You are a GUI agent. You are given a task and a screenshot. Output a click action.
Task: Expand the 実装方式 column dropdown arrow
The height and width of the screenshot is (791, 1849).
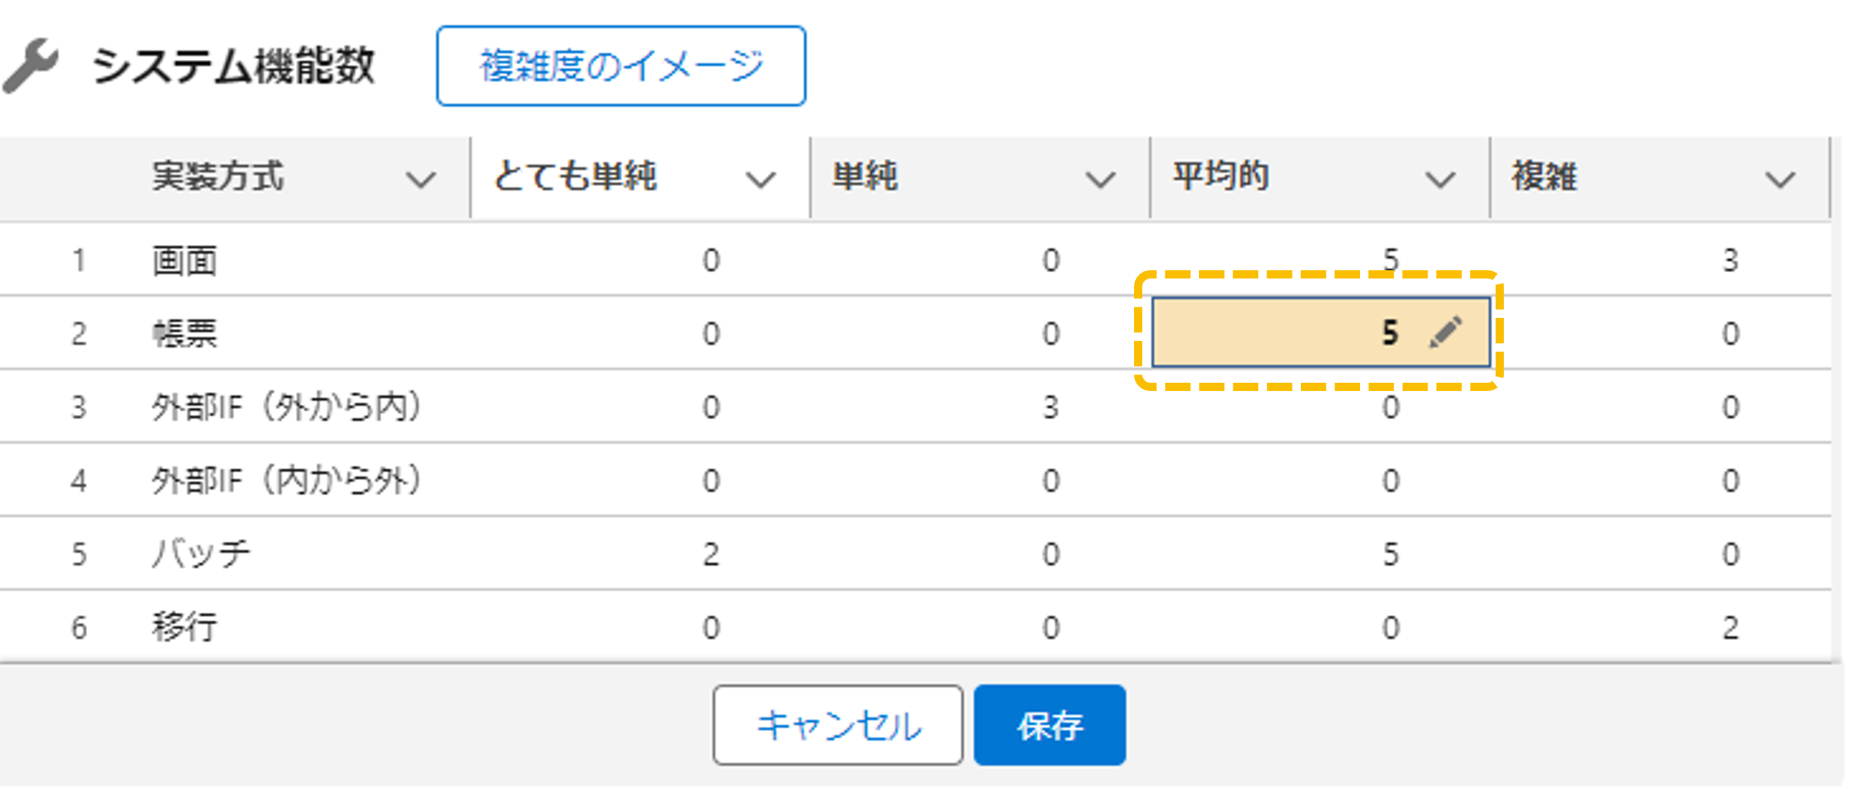coord(421,179)
